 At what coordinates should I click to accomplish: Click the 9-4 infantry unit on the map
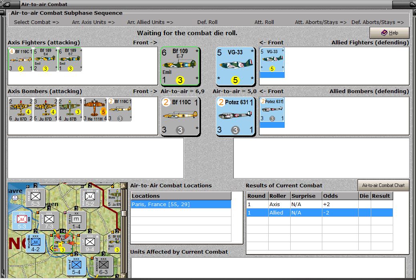click(90, 243)
